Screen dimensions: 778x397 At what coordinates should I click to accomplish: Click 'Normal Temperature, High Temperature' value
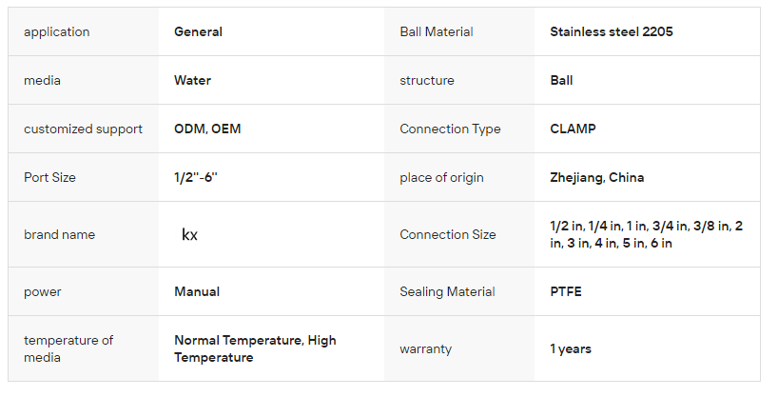[255, 348]
